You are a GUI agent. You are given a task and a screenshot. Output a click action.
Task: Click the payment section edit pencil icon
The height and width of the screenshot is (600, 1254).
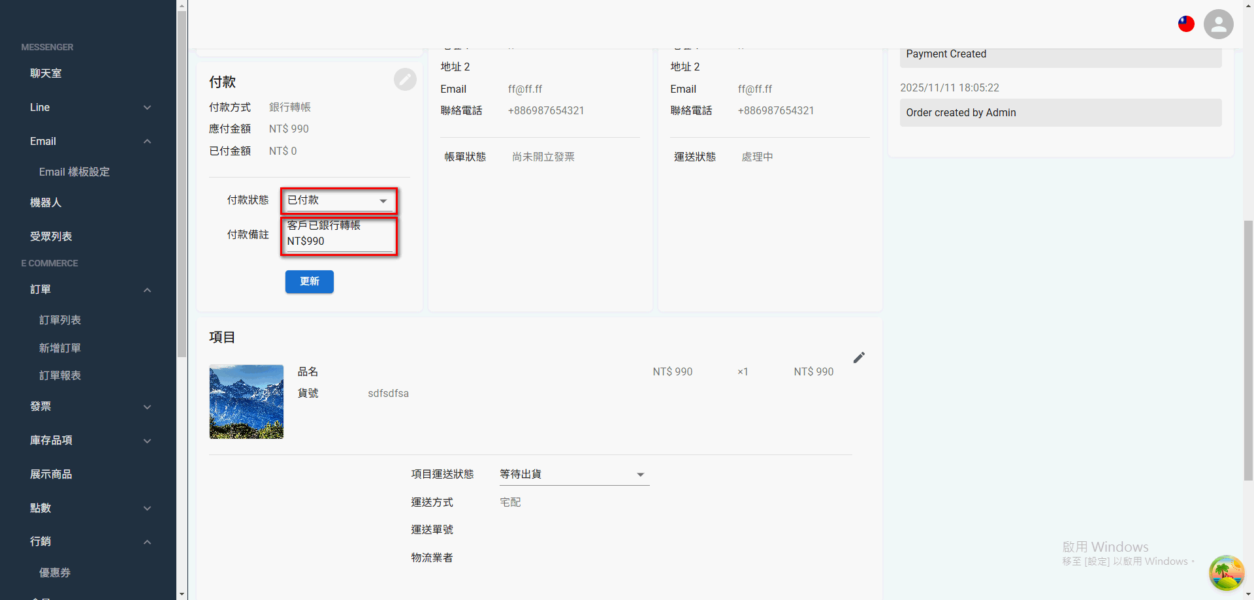(x=405, y=80)
